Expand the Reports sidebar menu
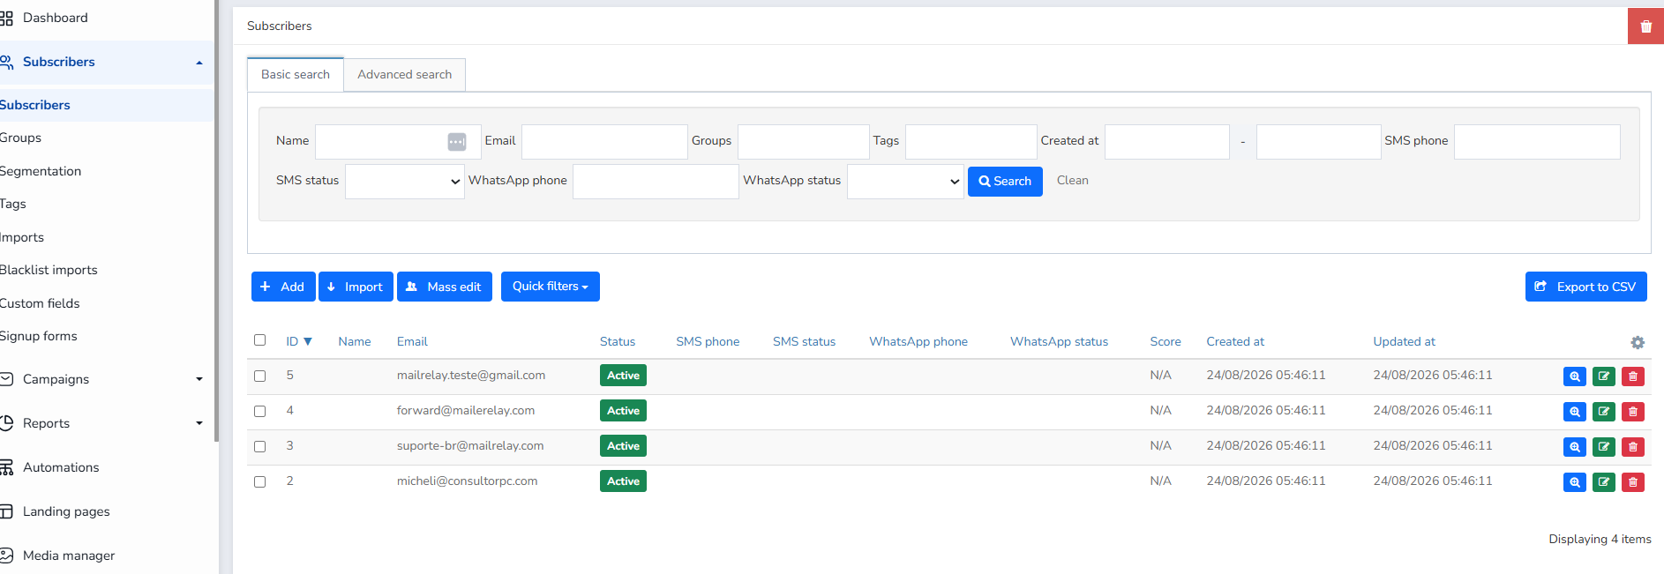Viewport: 1664px width, 574px height. pyautogui.click(x=199, y=423)
